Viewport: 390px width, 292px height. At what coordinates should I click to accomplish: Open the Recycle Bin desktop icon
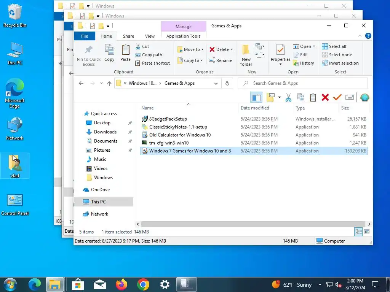click(15, 16)
